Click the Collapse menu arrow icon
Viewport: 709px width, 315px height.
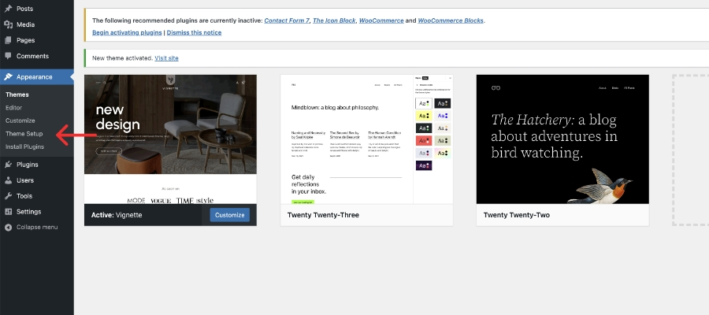click(x=8, y=228)
